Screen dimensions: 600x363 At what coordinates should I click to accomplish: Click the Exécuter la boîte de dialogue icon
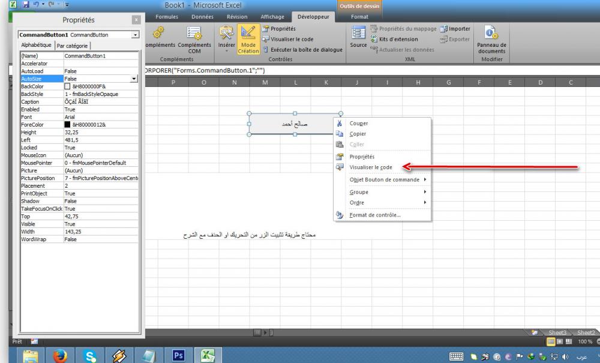(x=266, y=50)
